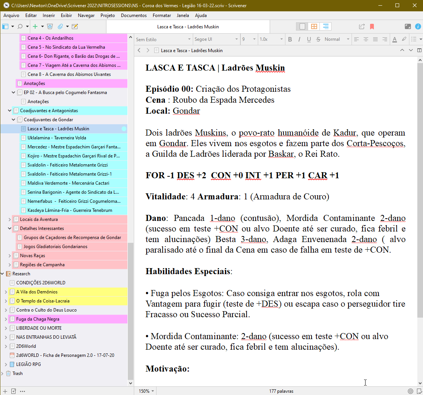Collapse the Detalhes Interessantes folder

click(x=10, y=228)
